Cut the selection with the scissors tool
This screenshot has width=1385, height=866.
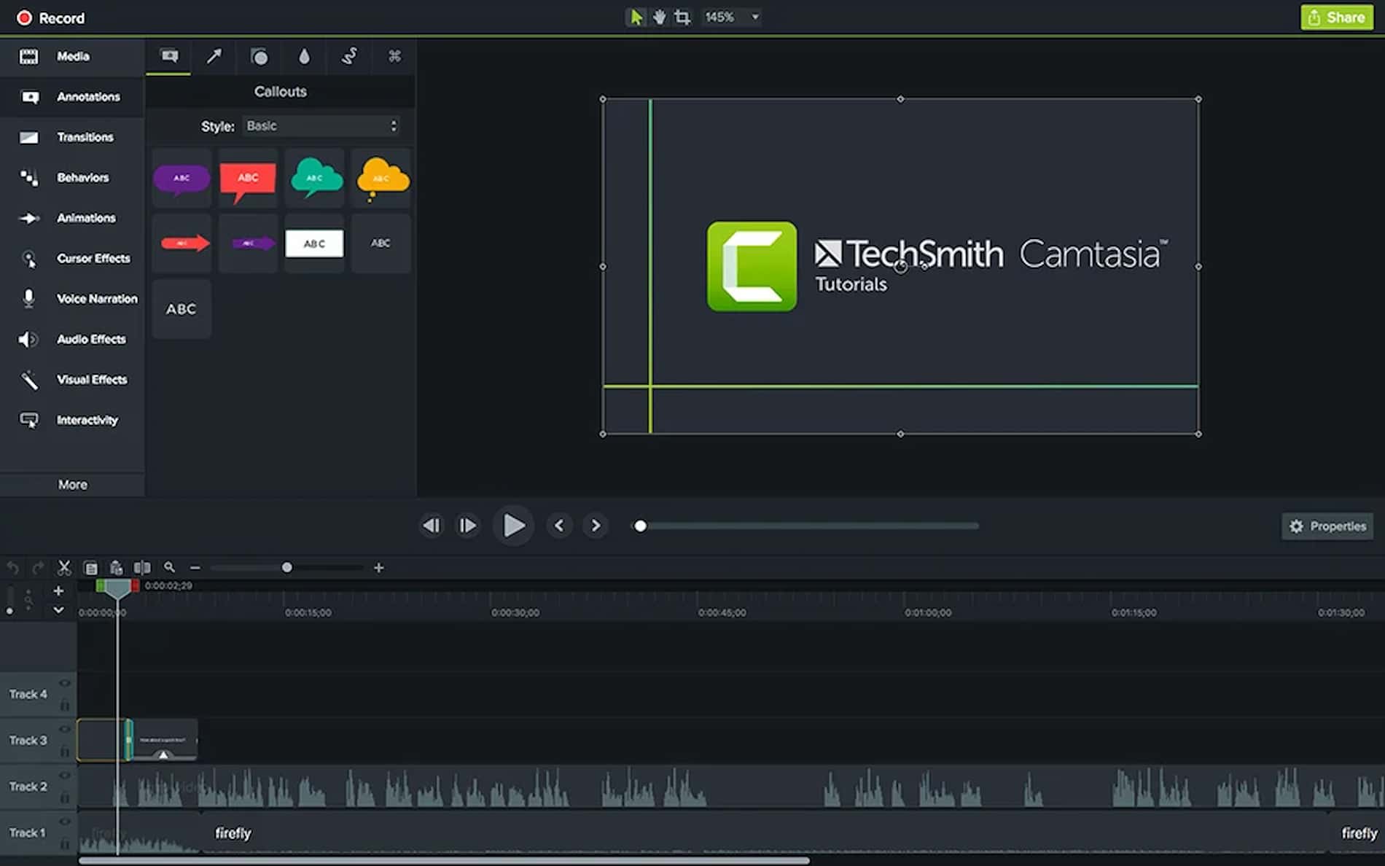(64, 567)
